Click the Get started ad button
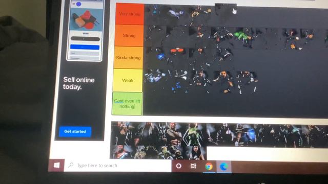 (75, 131)
